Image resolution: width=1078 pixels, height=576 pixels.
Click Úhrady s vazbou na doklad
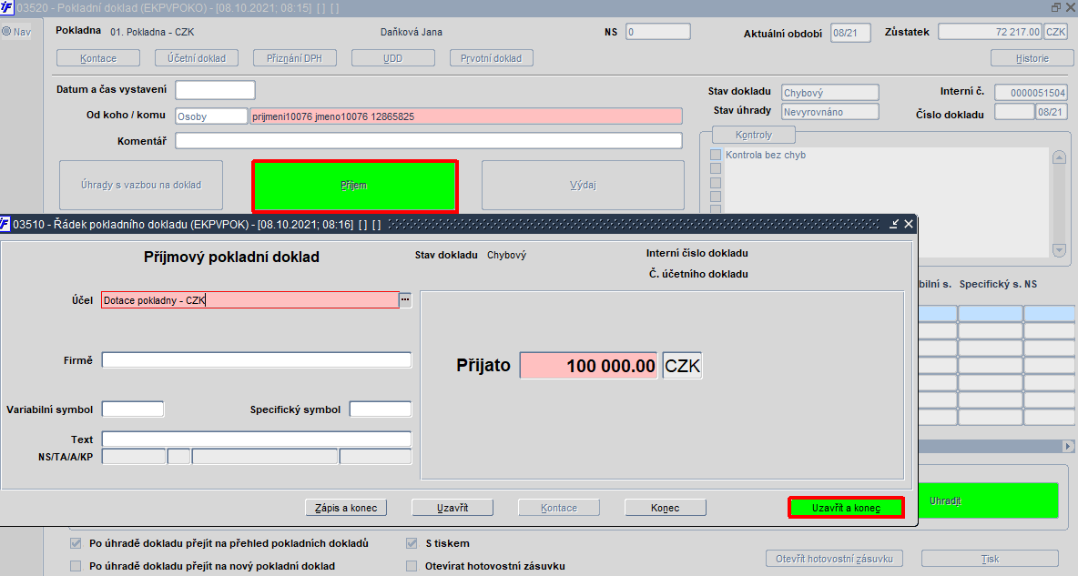click(141, 185)
